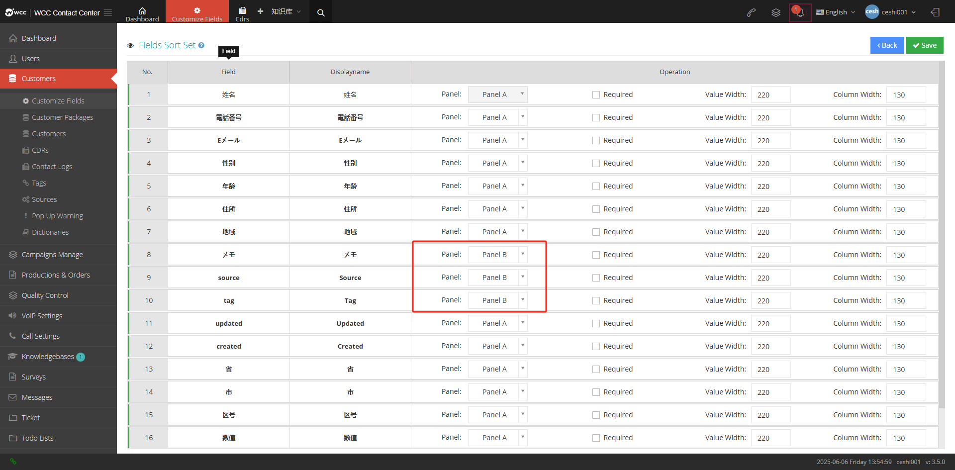Click the plus add-tab icon in top bar

click(x=260, y=11)
